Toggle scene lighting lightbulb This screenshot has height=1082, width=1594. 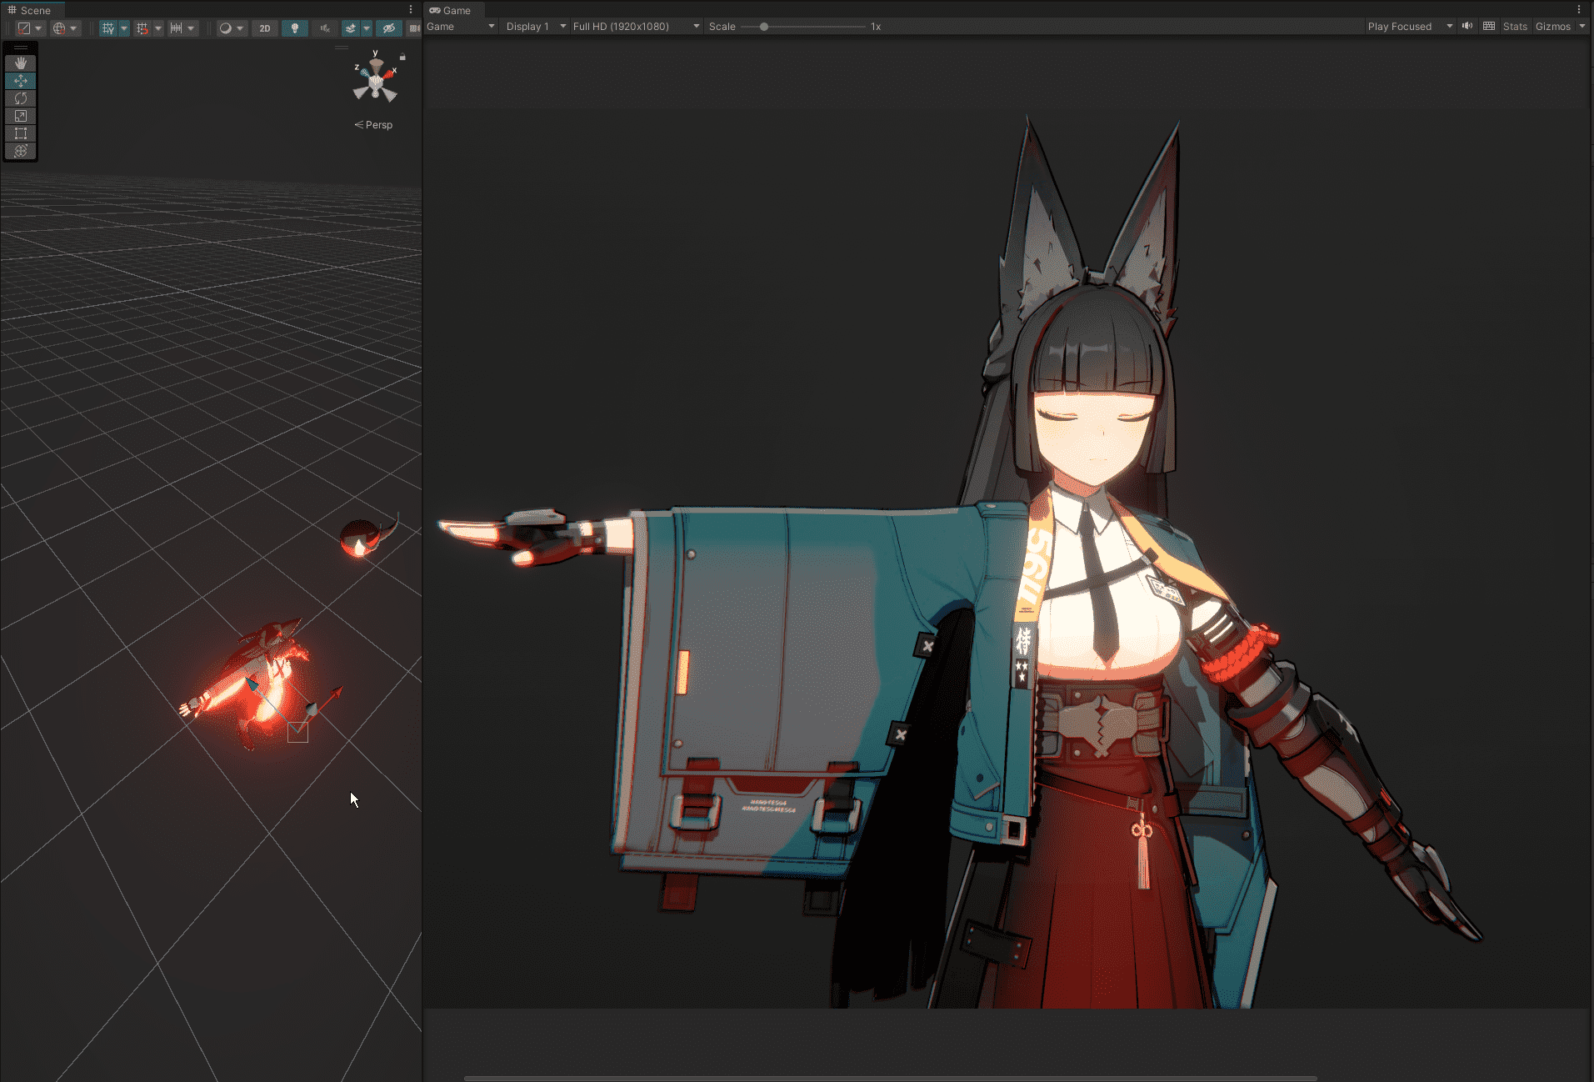[294, 28]
